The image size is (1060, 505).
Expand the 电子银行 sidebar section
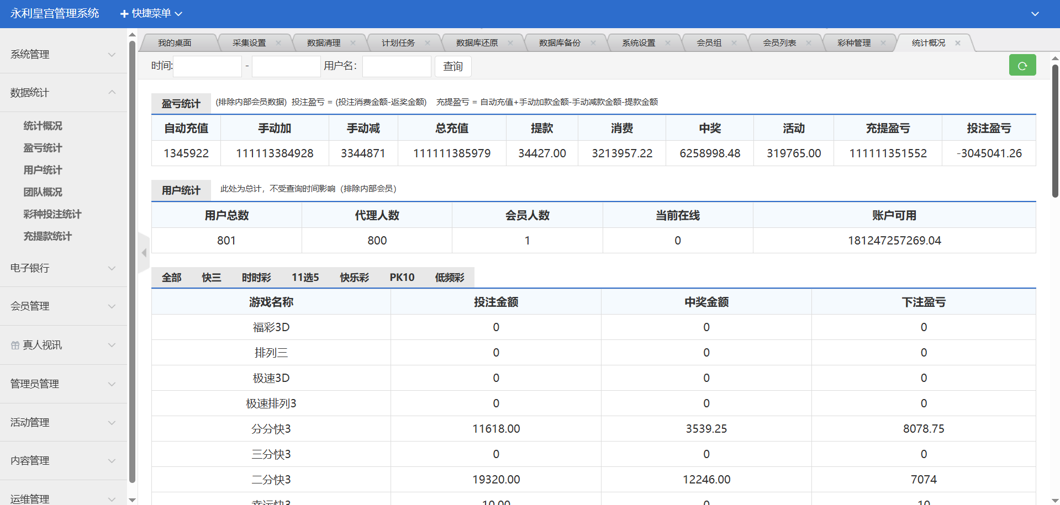pos(63,268)
